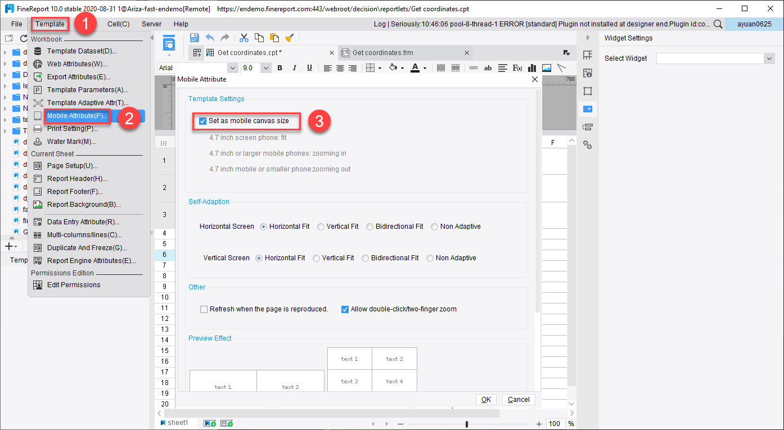The width and height of the screenshot is (784, 430).
Task: Select Bidirectional Fit for Vertical Screen
Action: pyautogui.click(x=366, y=258)
